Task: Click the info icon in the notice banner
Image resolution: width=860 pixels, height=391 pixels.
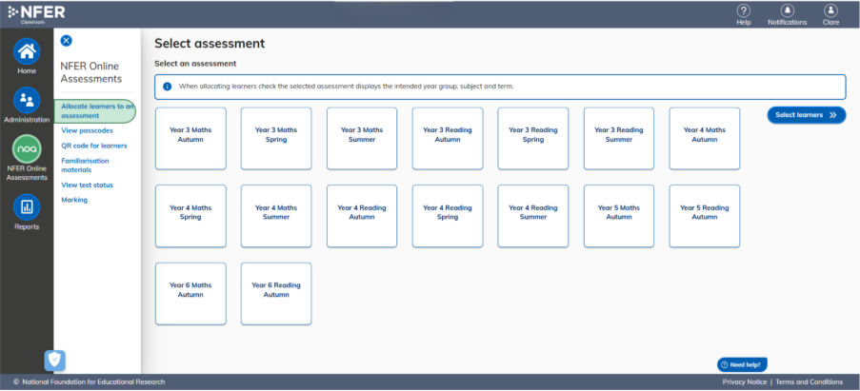Action: pyautogui.click(x=168, y=87)
